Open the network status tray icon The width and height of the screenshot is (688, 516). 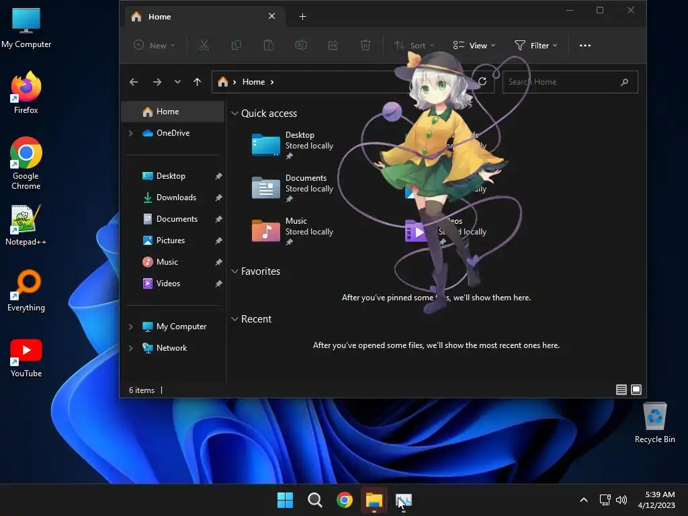point(605,500)
